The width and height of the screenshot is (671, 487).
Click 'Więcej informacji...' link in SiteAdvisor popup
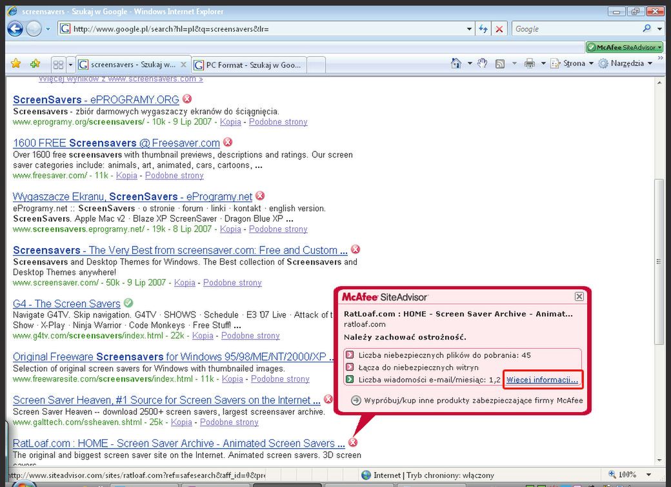click(542, 380)
